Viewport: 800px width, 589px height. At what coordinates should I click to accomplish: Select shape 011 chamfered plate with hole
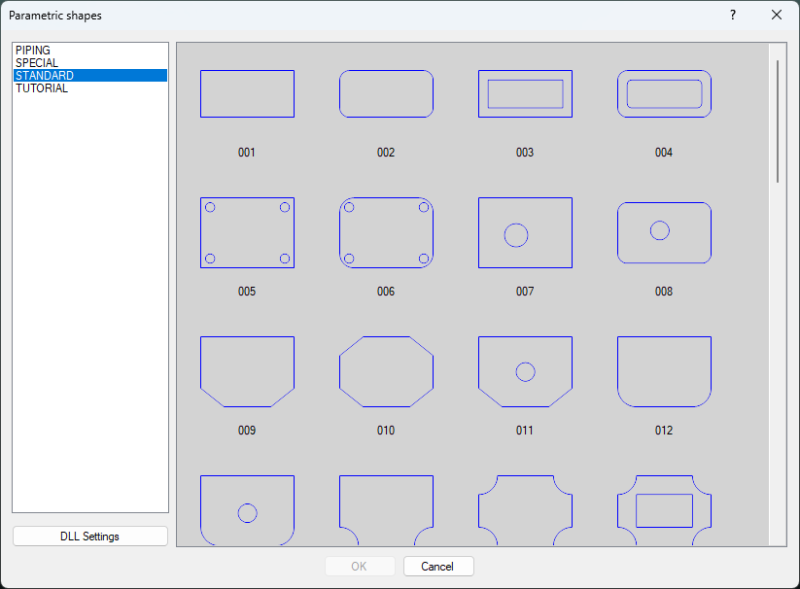coord(525,370)
